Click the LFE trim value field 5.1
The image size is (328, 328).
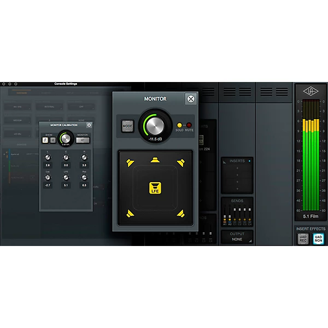tap(66, 185)
